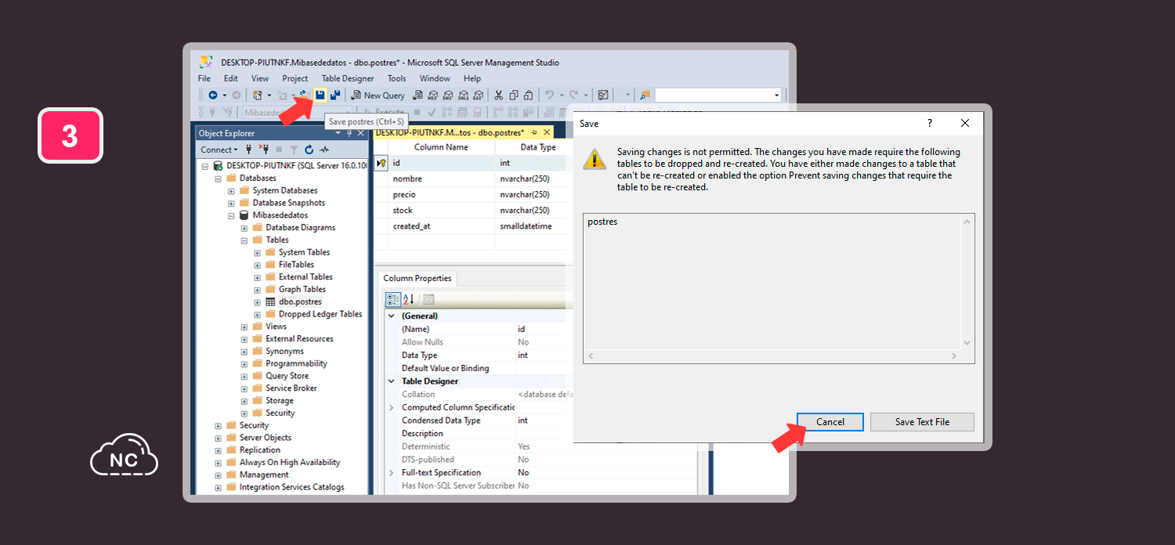The height and width of the screenshot is (545, 1175).
Task: Select the Column Properties tab
Action: (418, 278)
